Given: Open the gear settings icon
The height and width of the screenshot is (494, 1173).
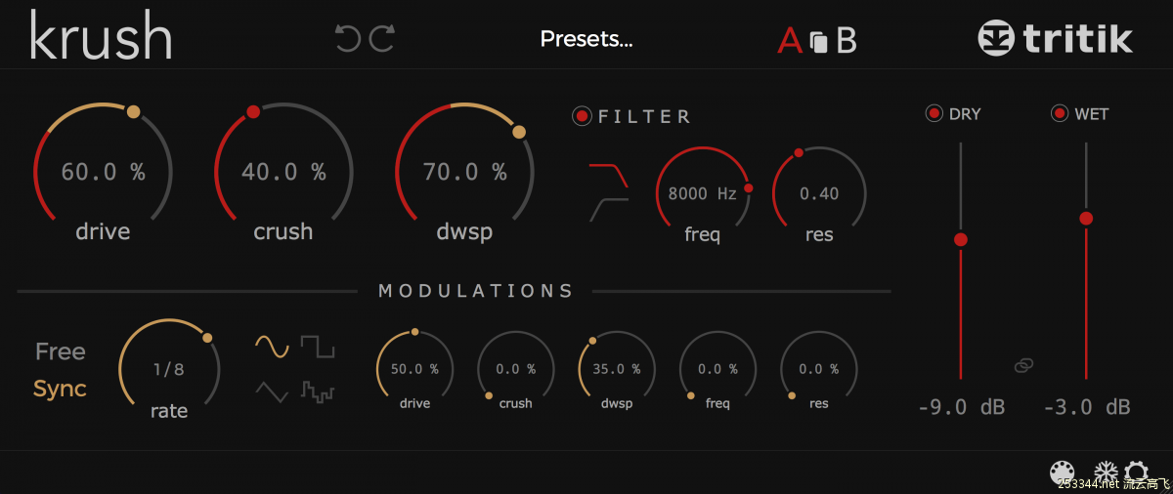Looking at the screenshot, I should pyautogui.click(x=1136, y=473).
